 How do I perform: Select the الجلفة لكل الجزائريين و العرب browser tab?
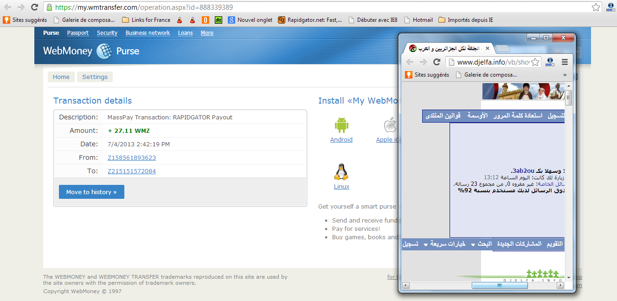pyautogui.click(x=449, y=48)
